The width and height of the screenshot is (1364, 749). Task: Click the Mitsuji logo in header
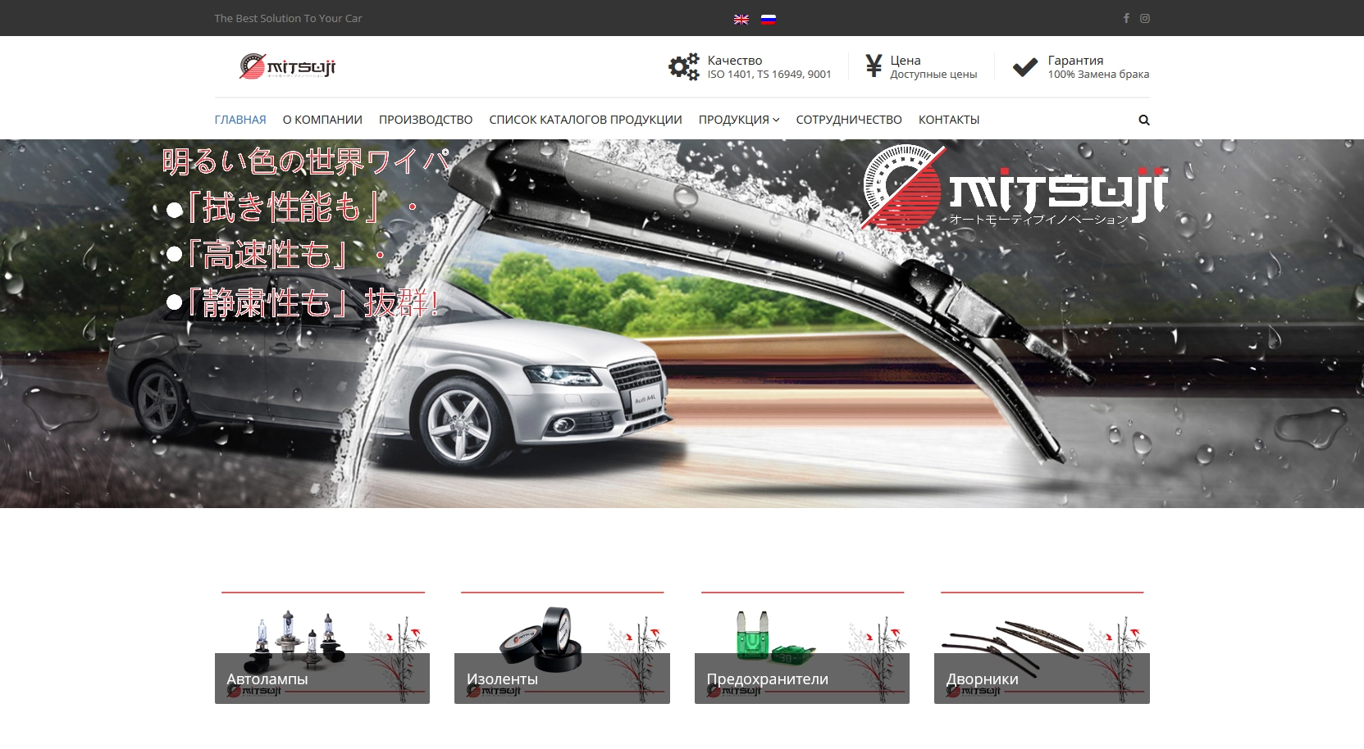(x=288, y=66)
